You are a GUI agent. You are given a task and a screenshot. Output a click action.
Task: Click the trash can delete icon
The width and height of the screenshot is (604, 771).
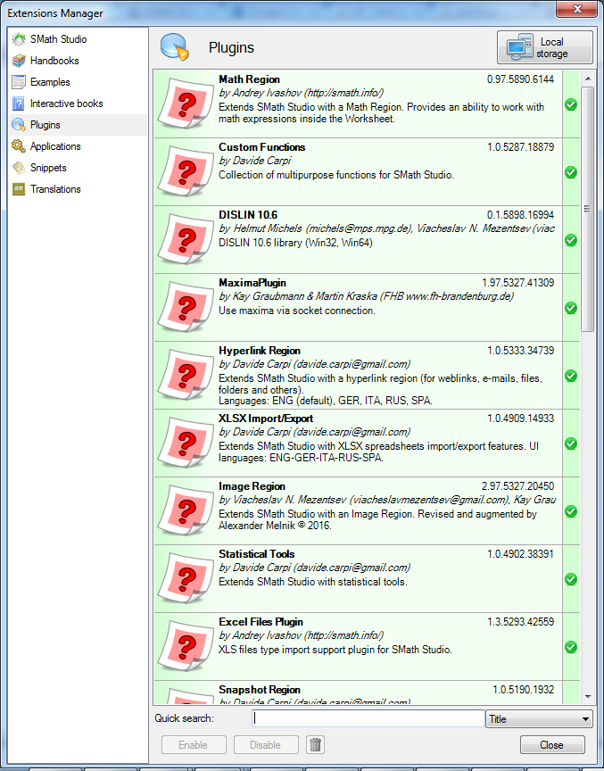point(316,745)
